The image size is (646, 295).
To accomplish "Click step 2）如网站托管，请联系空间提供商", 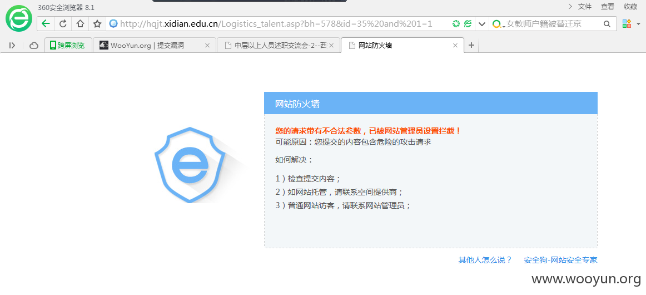I will (339, 192).
